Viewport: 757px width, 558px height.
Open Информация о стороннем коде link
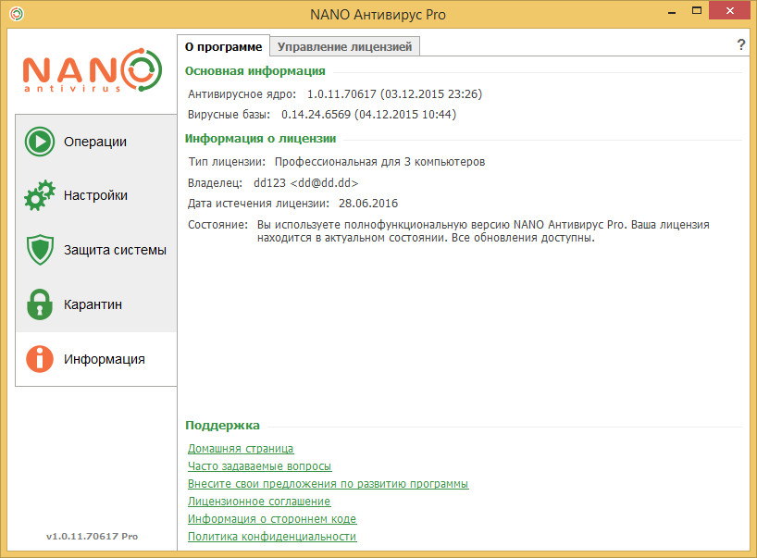pos(272,519)
